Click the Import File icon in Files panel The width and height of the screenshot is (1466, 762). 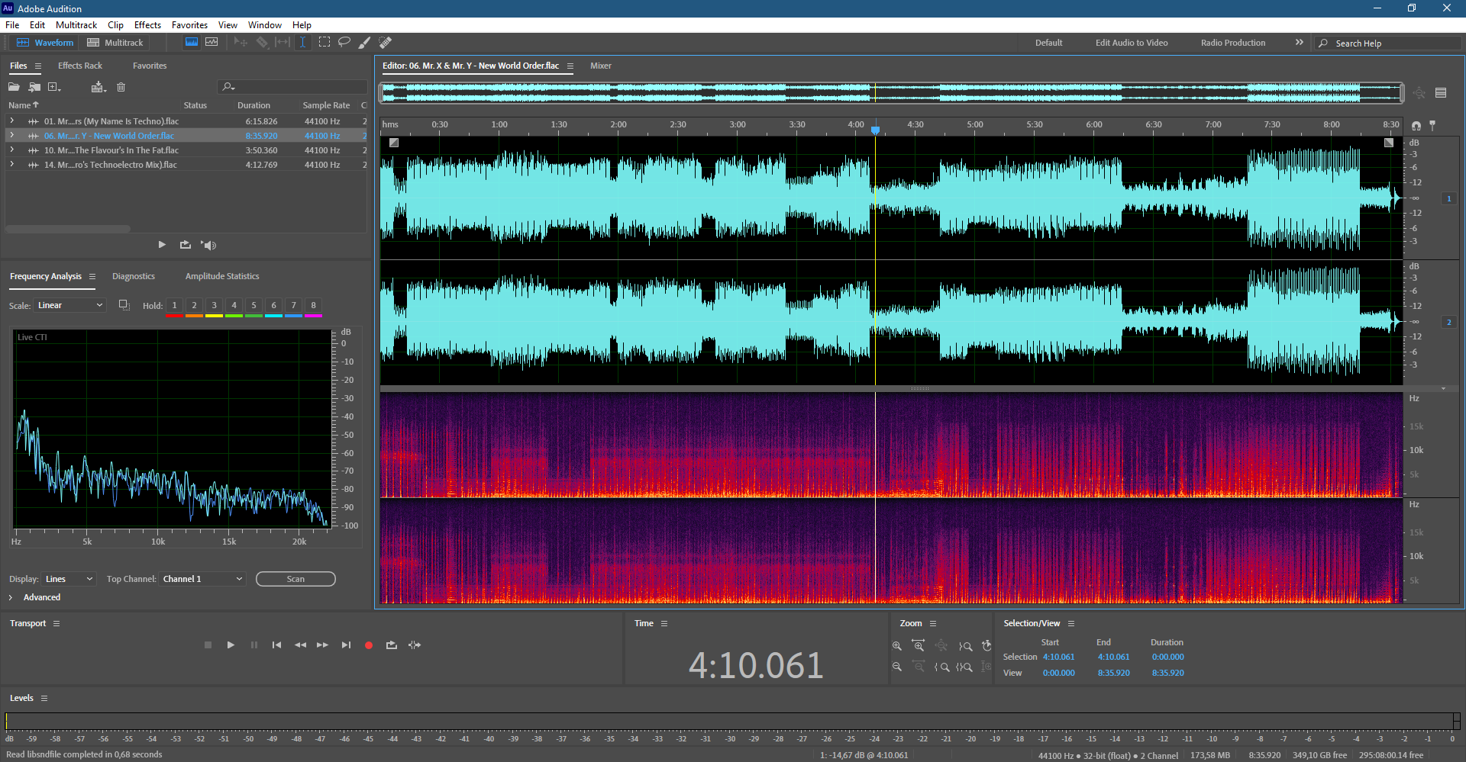click(x=34, y=87)
